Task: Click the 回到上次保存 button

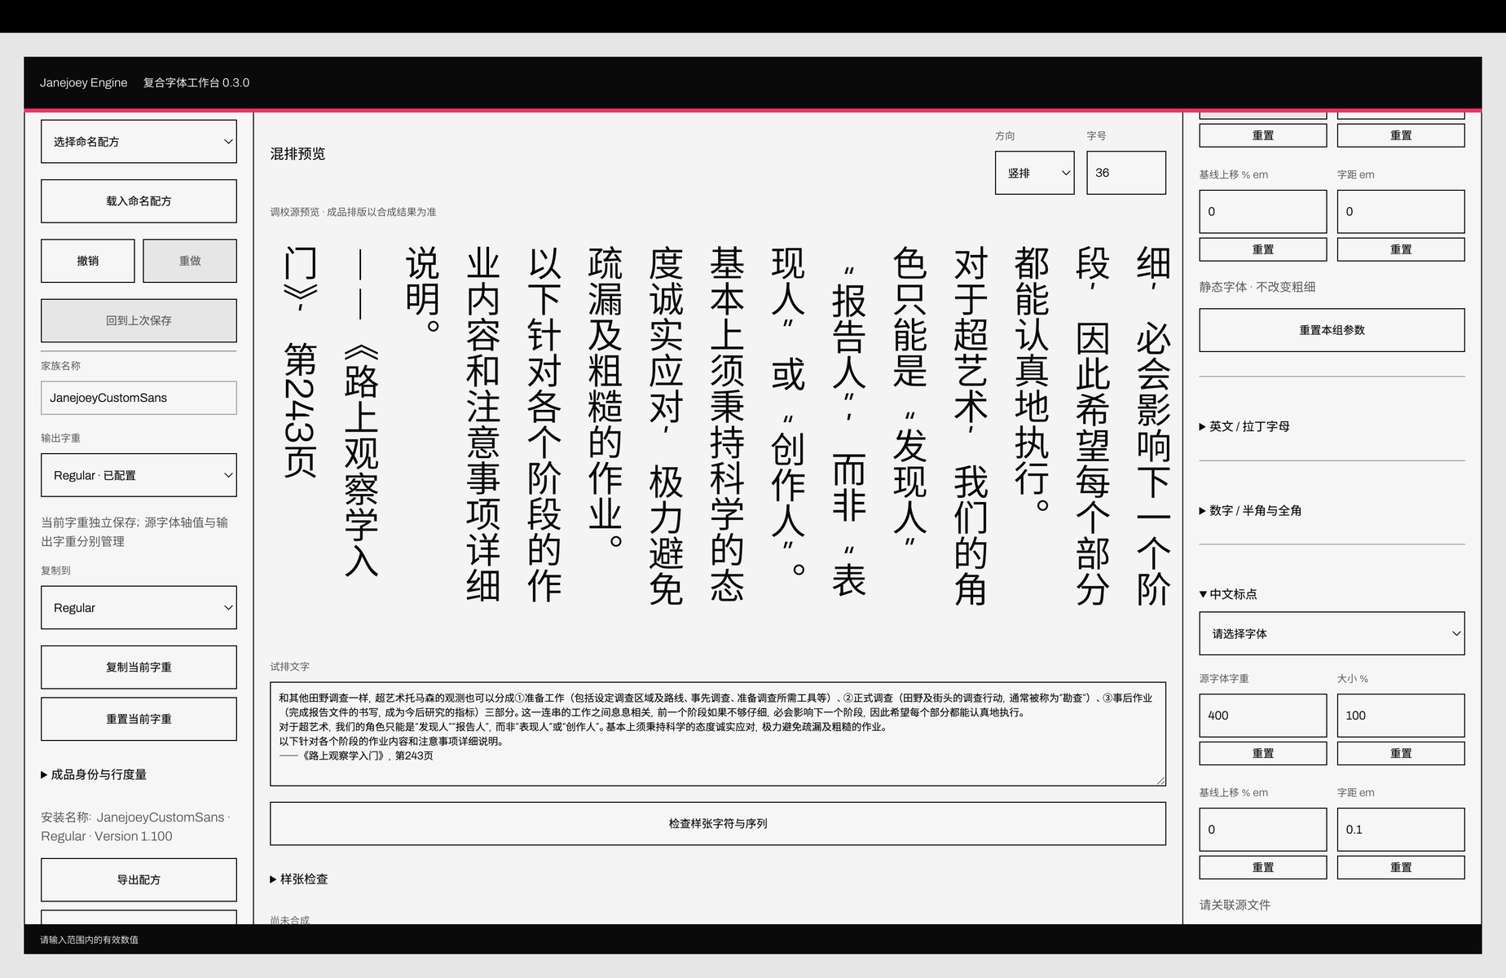Action: point(139,320)
